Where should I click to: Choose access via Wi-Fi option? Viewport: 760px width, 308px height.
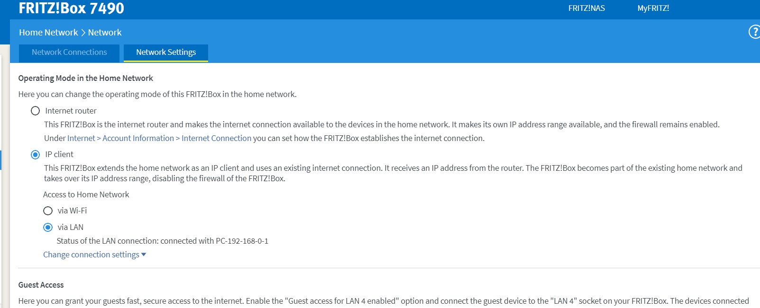click(48, 211)
